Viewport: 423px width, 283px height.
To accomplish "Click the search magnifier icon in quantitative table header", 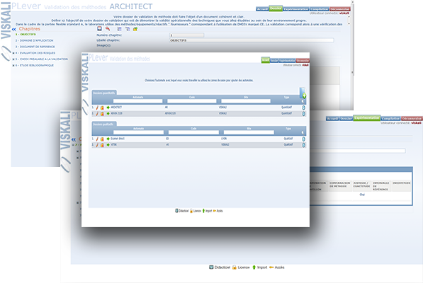I will click(x=303, y=101).
